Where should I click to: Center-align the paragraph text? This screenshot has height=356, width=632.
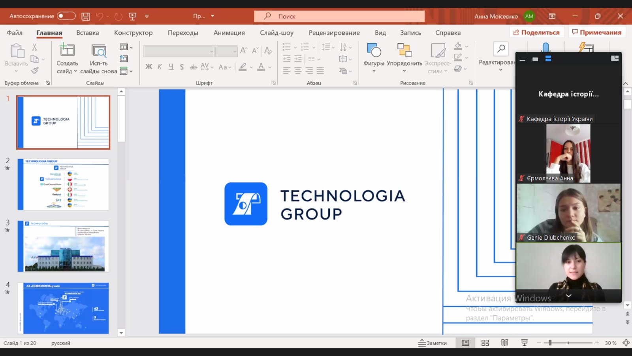tap(298, 71)
